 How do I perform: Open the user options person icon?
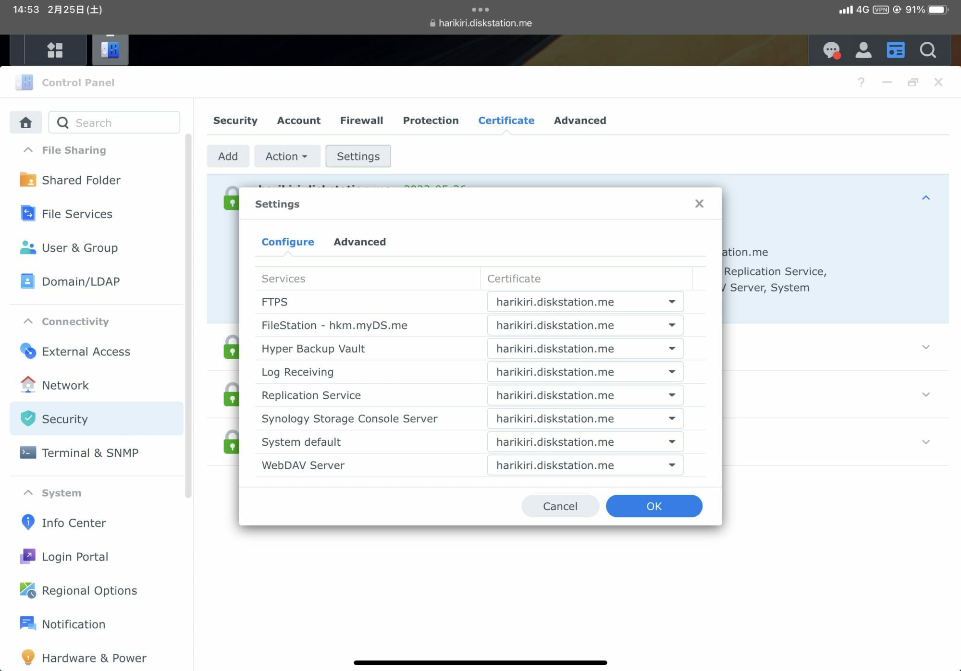point(863,50)
